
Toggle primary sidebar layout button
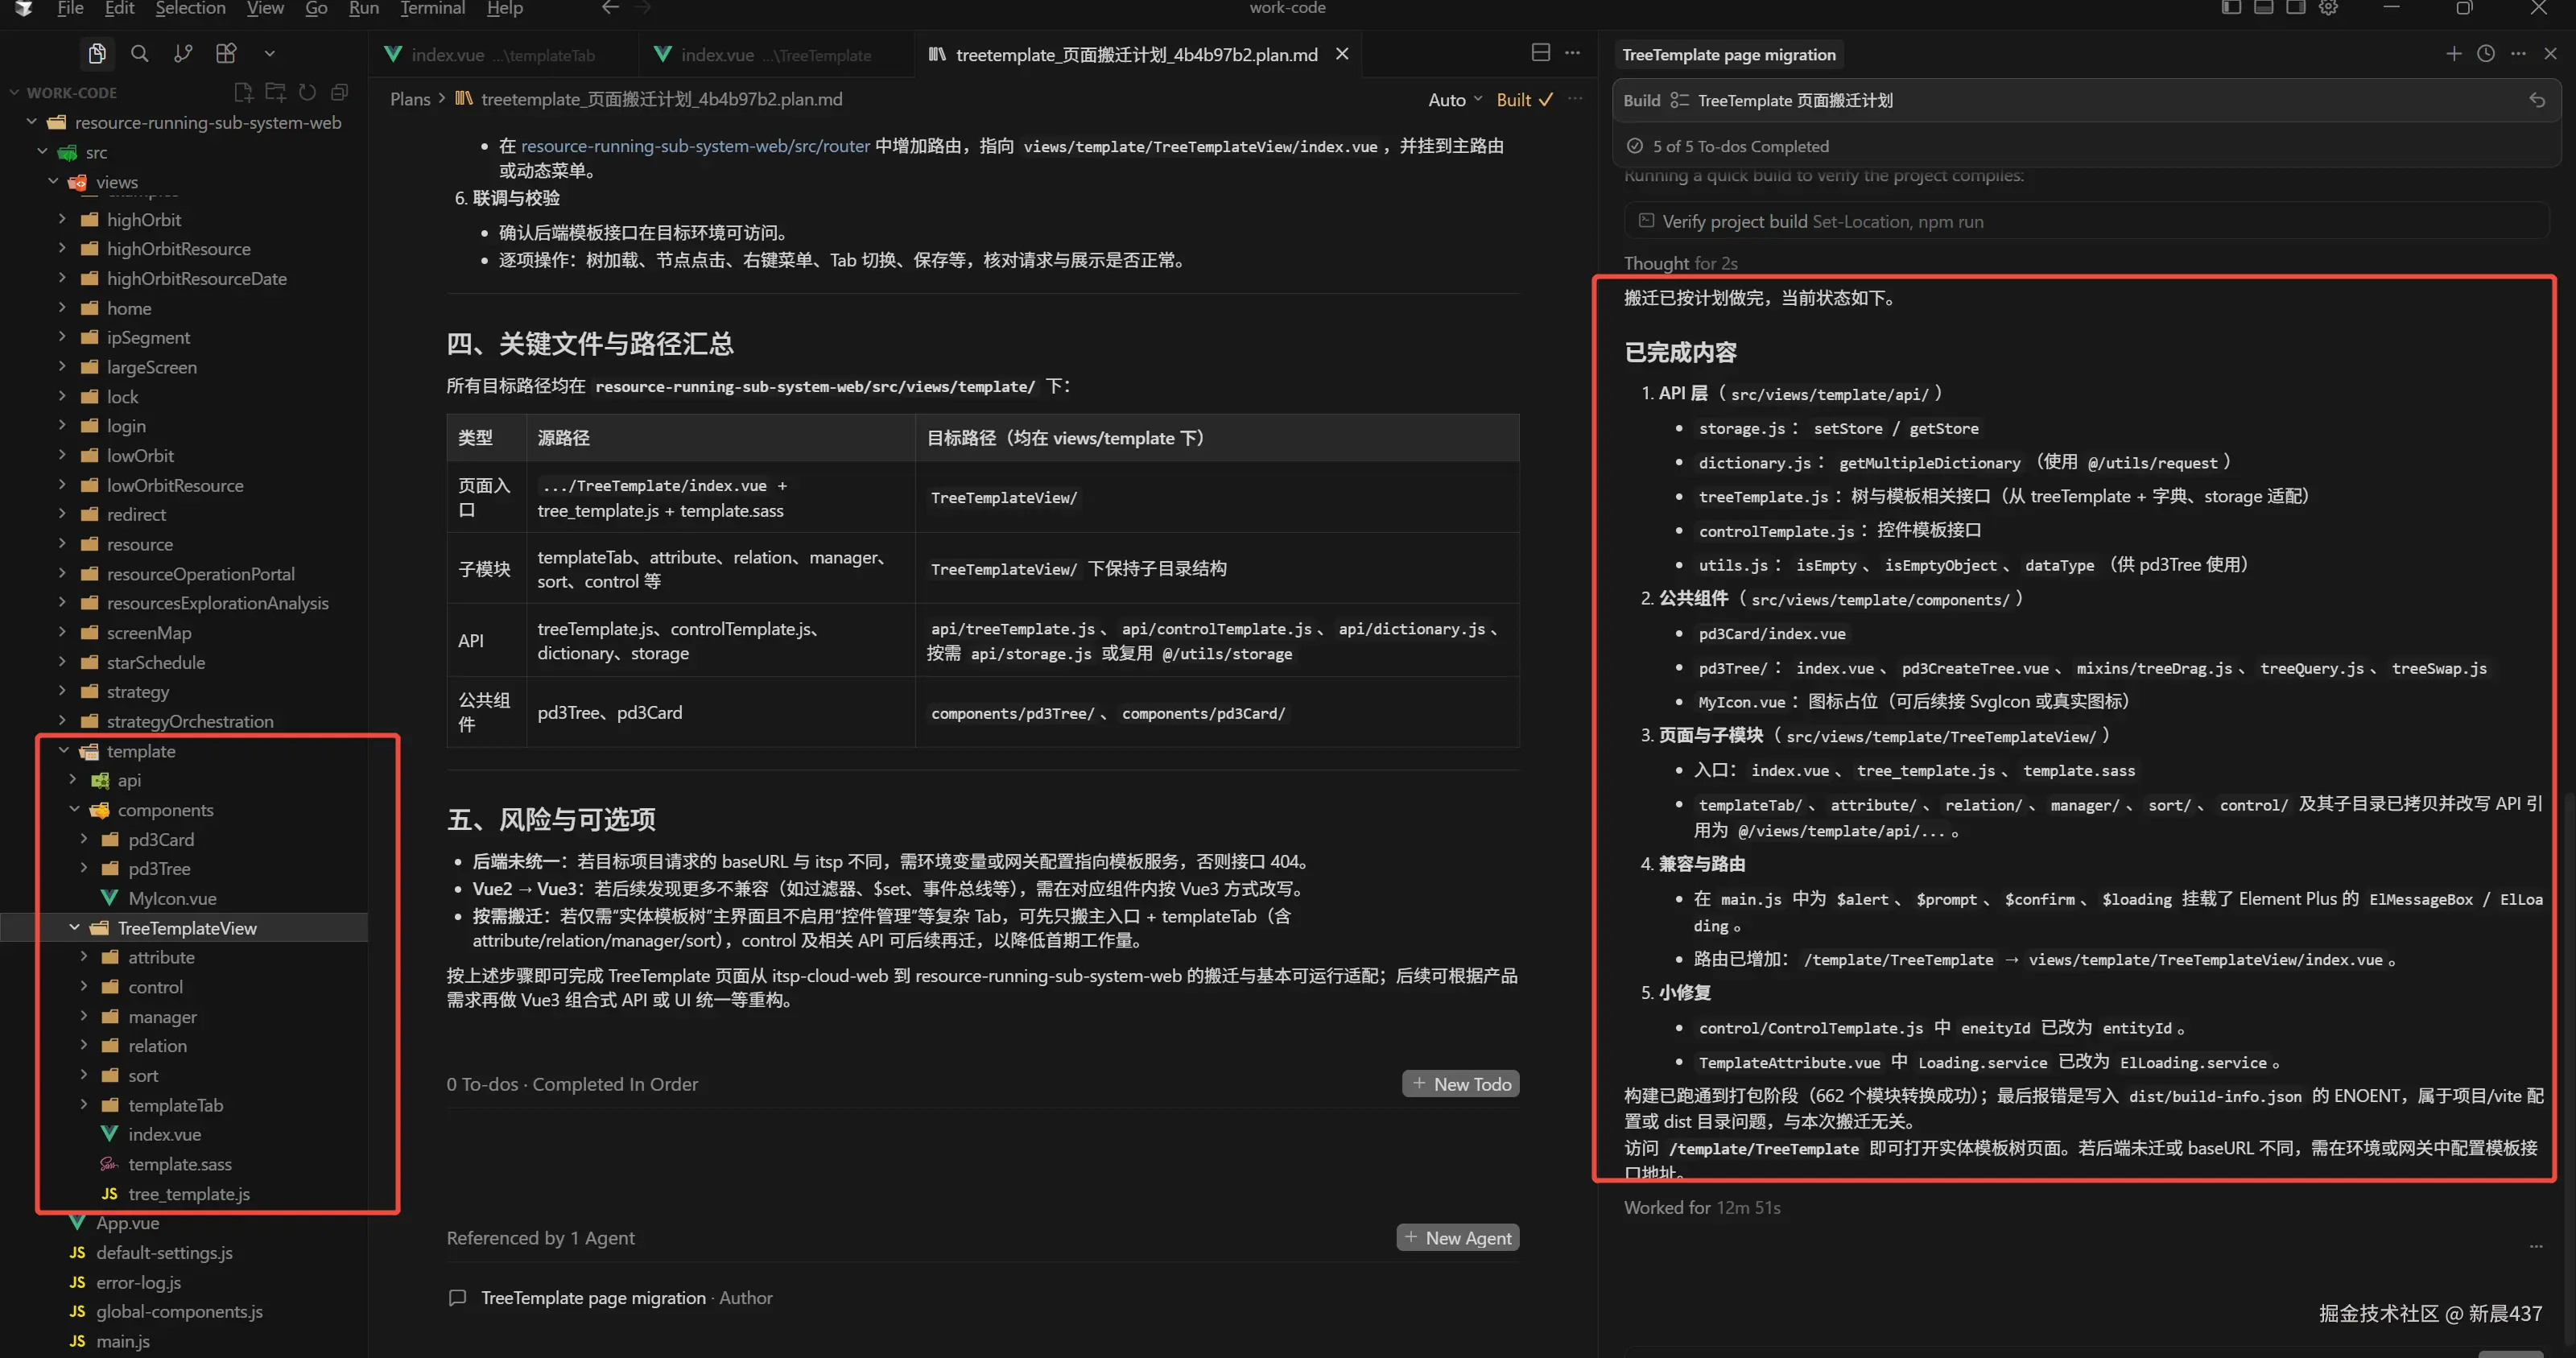[2231, 8]
